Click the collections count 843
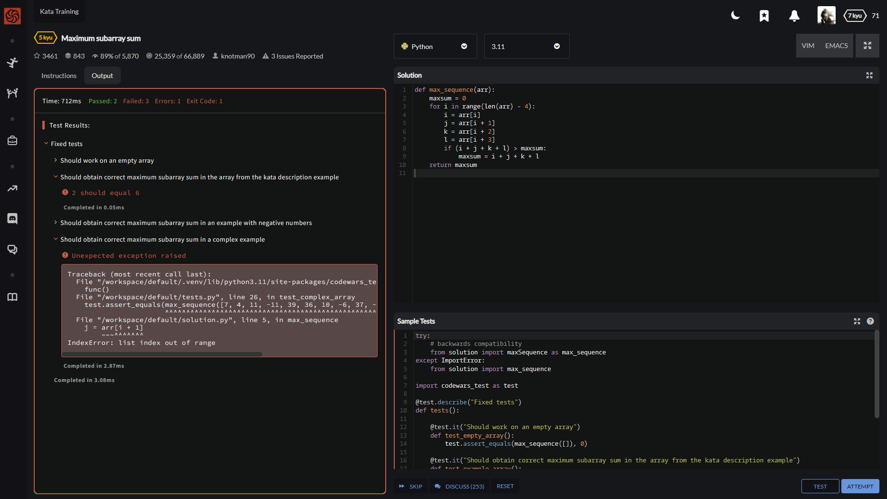Screen dimensions: 887x499 75,56
